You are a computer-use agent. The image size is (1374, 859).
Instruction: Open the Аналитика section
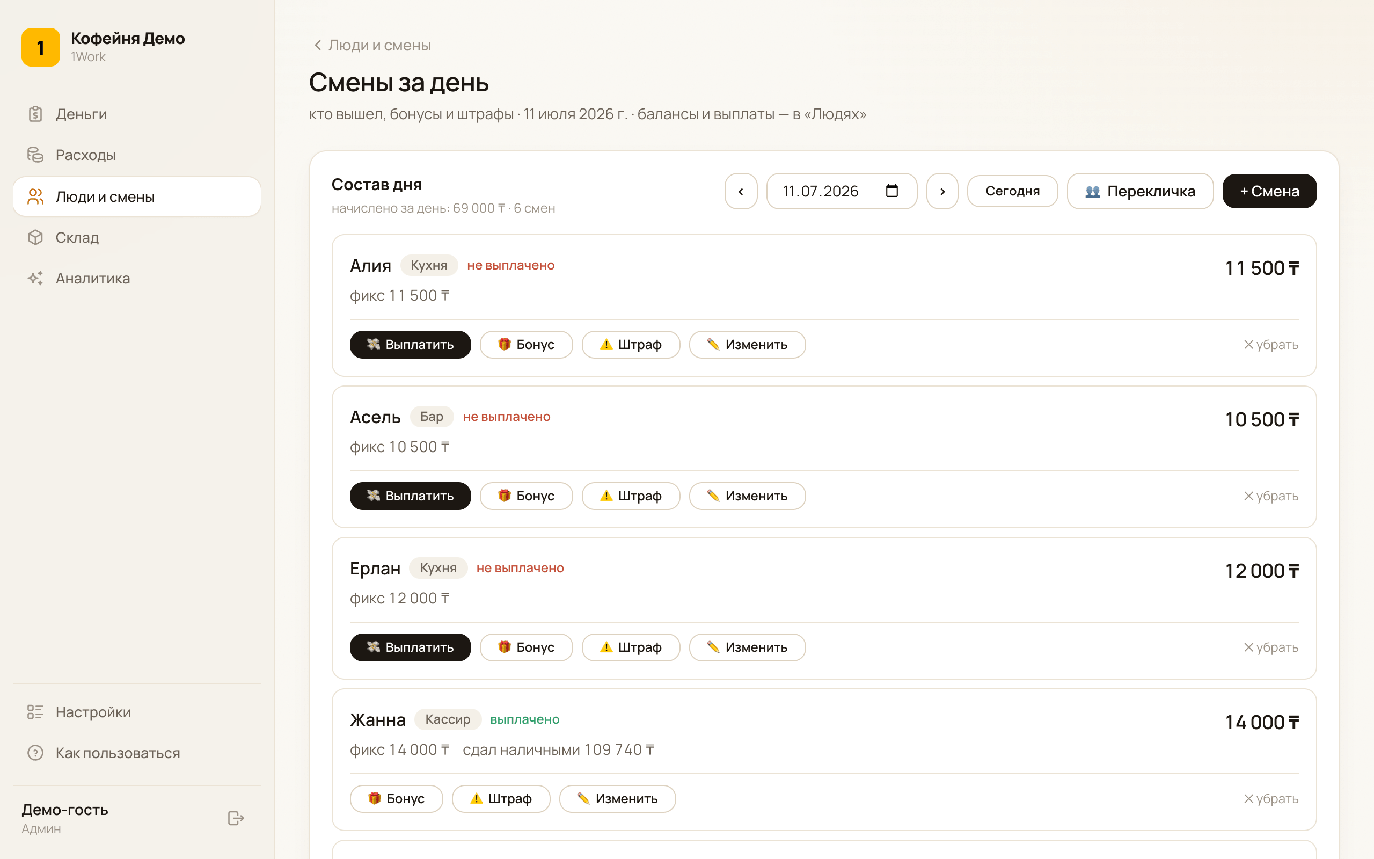coord(137,279)
